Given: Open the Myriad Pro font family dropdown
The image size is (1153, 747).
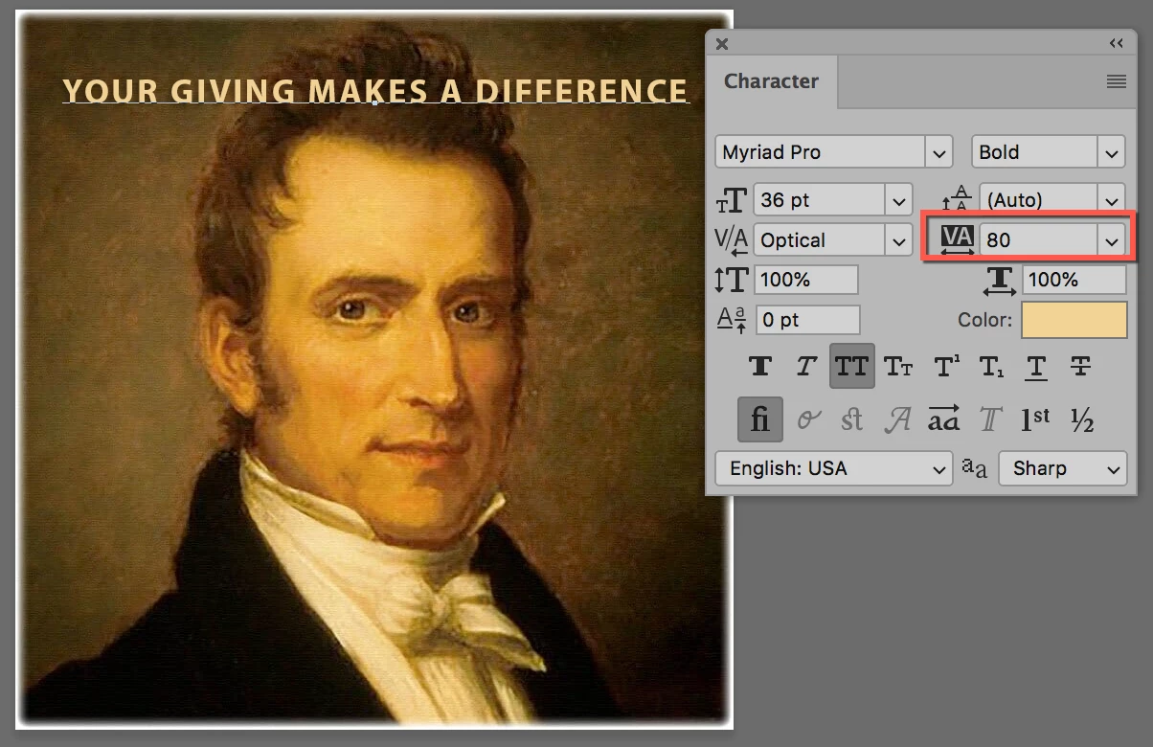Looking at the screenshot, I should (x=938, y=152).
